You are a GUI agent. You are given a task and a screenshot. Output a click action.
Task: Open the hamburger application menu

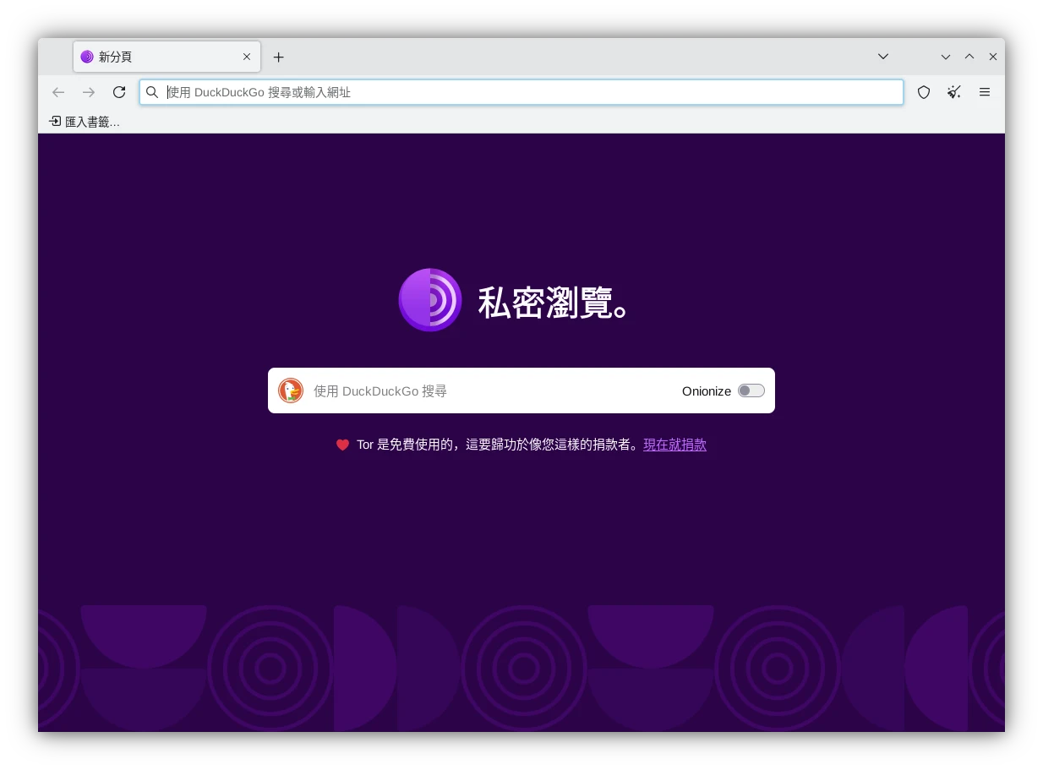(985, 92)
